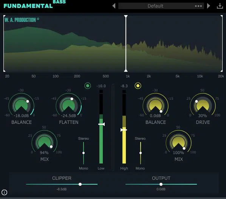
Task: Click the next preset arrow
Action: 208,6
